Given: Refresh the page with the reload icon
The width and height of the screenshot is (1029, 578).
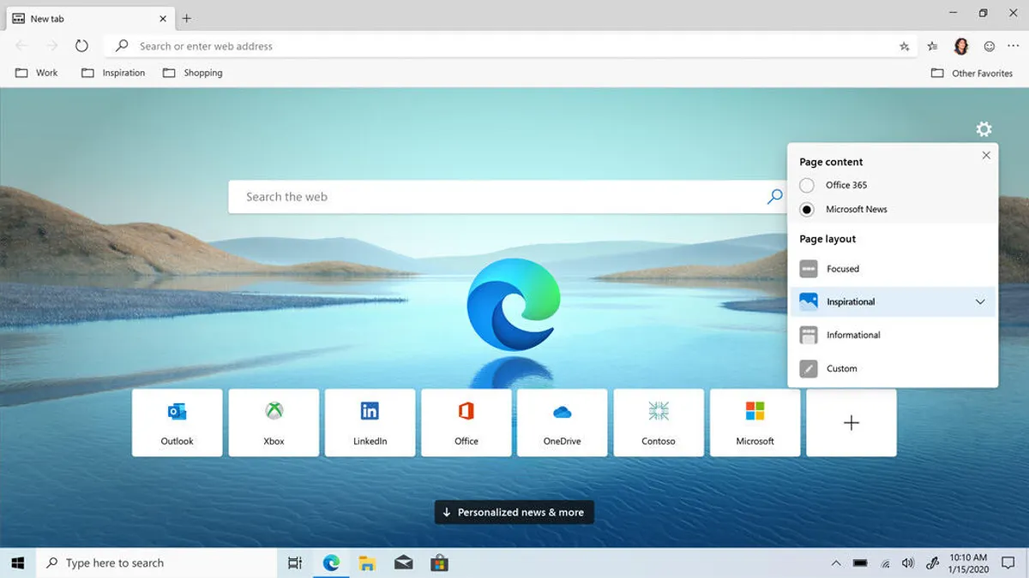Looking at the screenshot, I should [81, 46].
